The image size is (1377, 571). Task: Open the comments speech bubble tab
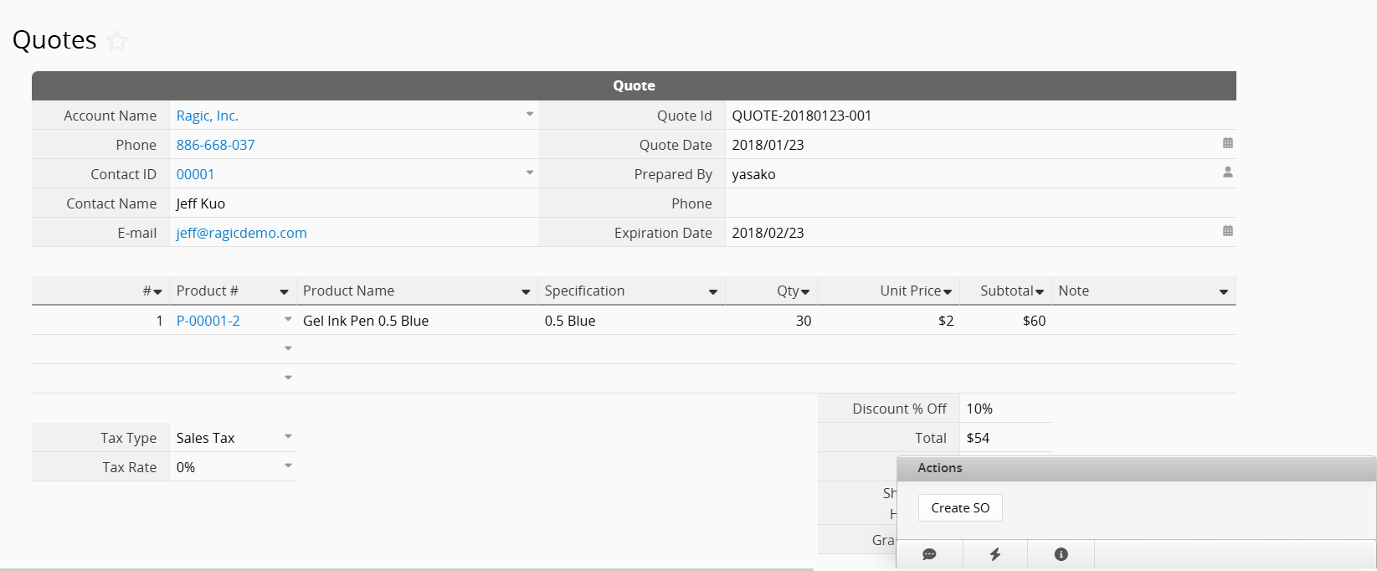point(929,554)
